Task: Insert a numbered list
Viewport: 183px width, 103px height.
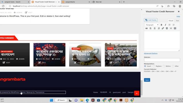Action: [174, 25]
